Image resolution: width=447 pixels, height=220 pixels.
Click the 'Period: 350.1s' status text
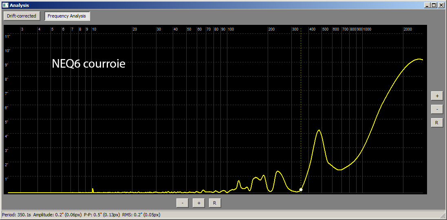pyautogui.click(x=16, y=214)
